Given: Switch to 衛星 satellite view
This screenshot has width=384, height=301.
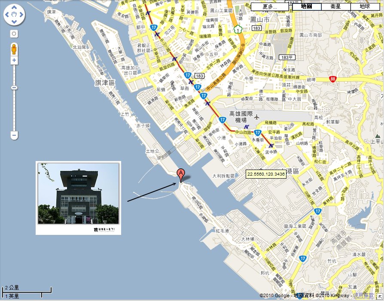Looking at the screenshot, I should coord(336,6).
